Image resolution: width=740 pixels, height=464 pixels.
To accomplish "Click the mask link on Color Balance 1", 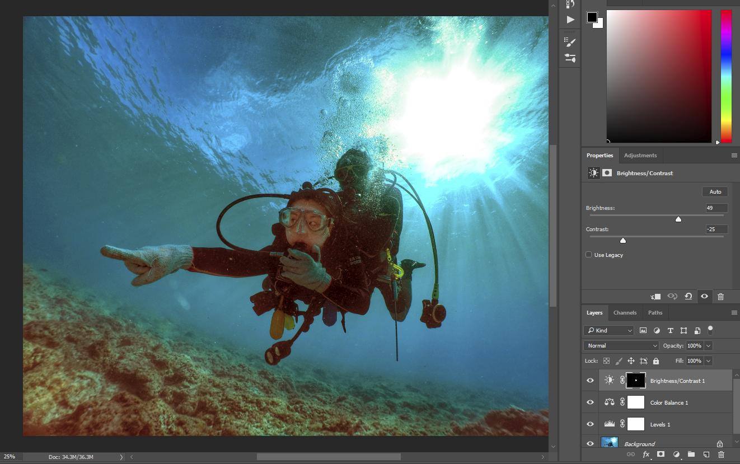I will click(622, 402).
